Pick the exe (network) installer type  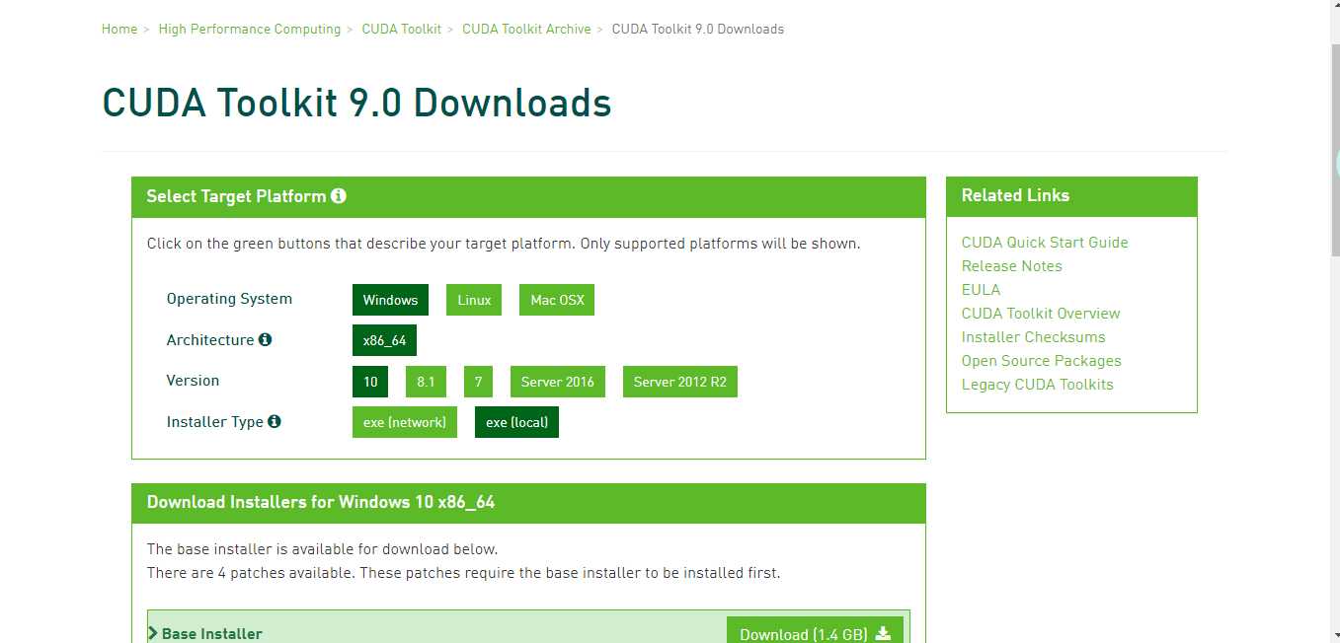tap(405, 422)
